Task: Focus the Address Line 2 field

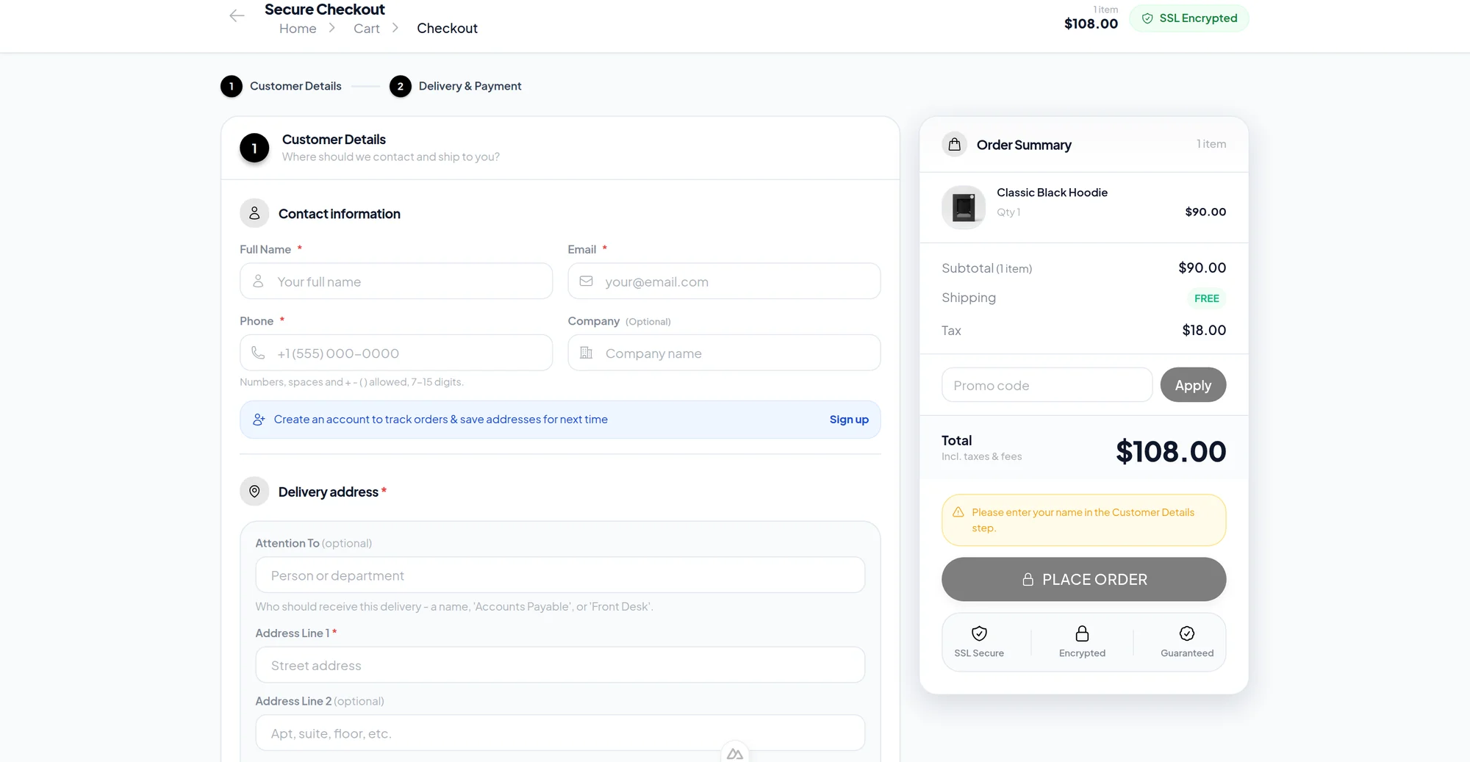Action: (560, 733)
